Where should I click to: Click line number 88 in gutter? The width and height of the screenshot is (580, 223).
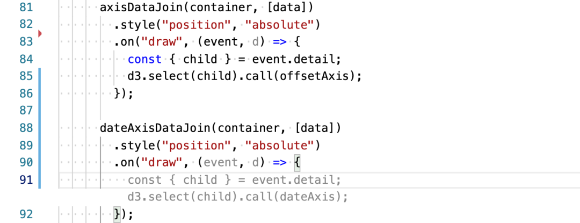(26, 128)
